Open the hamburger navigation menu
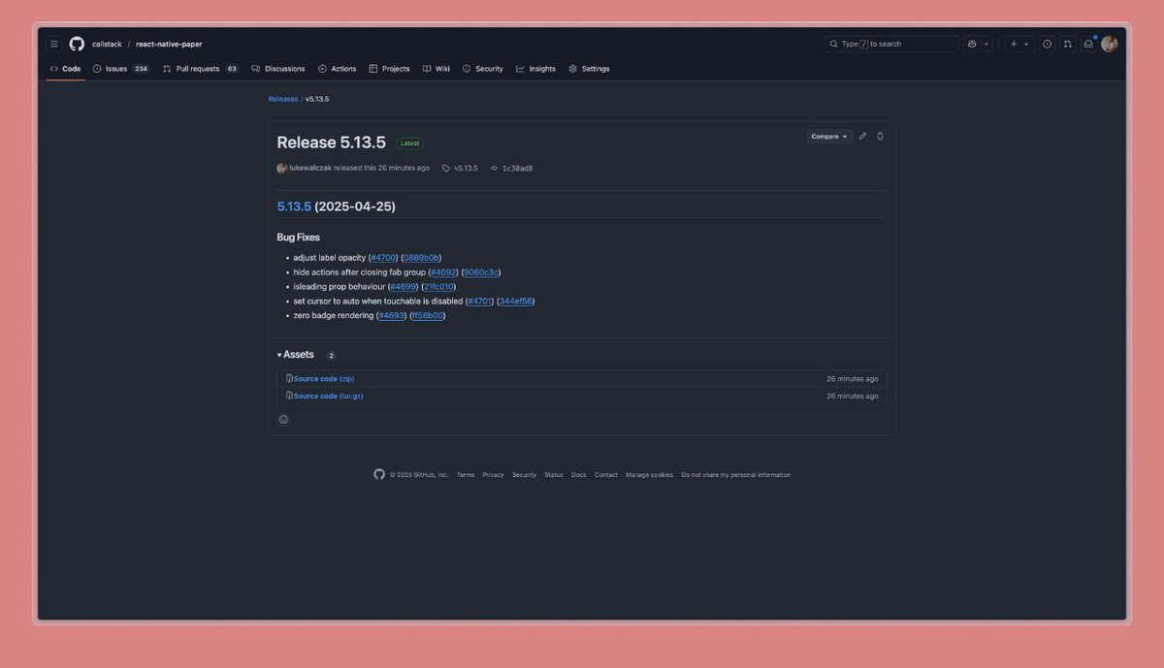Viewport: 1164px width, 668px height. coord(54,44)
